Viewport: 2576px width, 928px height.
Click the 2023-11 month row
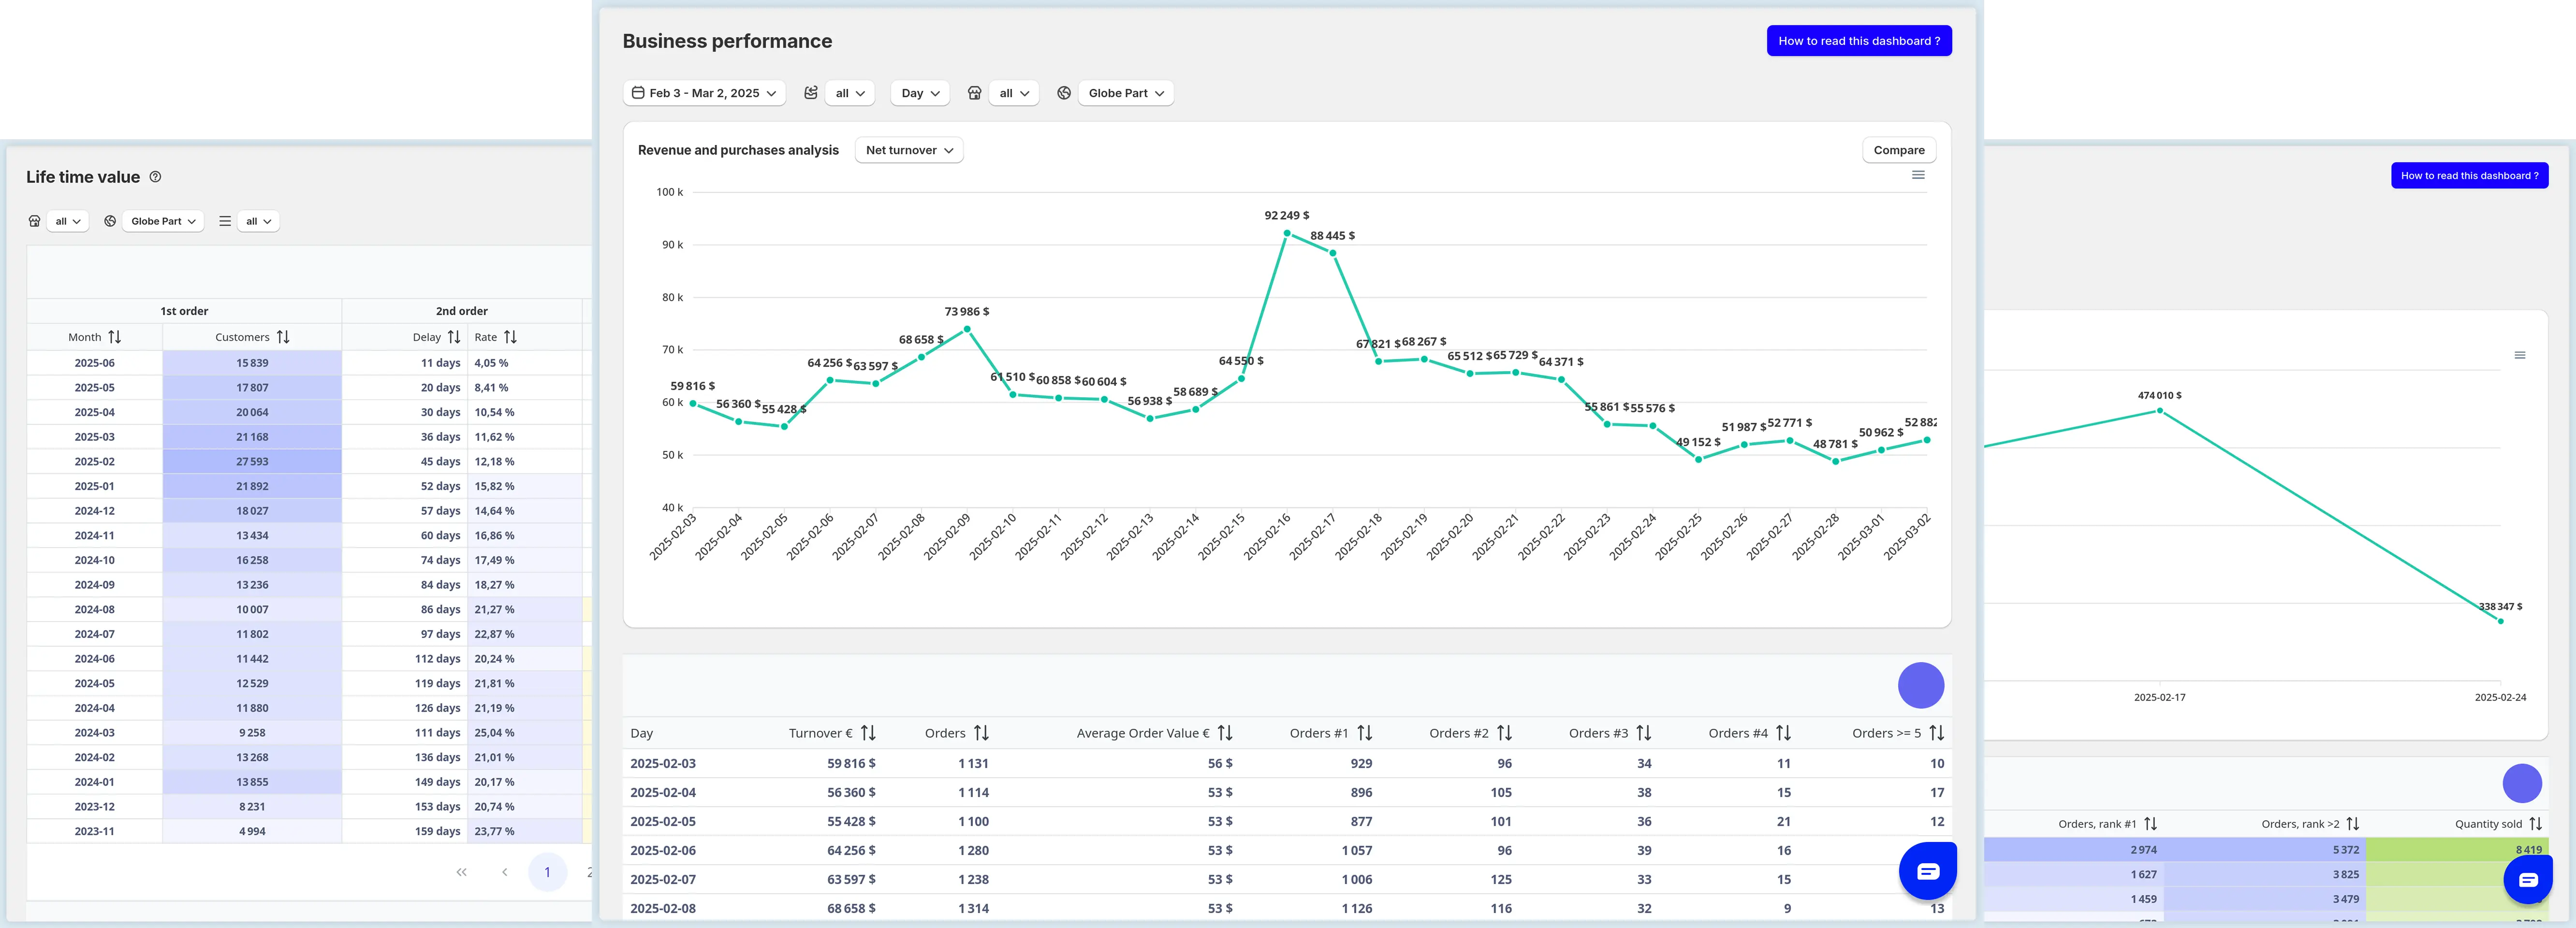(x=95, y=831)
